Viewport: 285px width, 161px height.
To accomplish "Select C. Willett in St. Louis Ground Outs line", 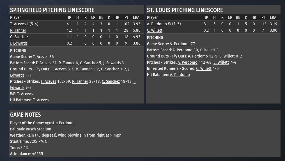I will tap(227, 56).
